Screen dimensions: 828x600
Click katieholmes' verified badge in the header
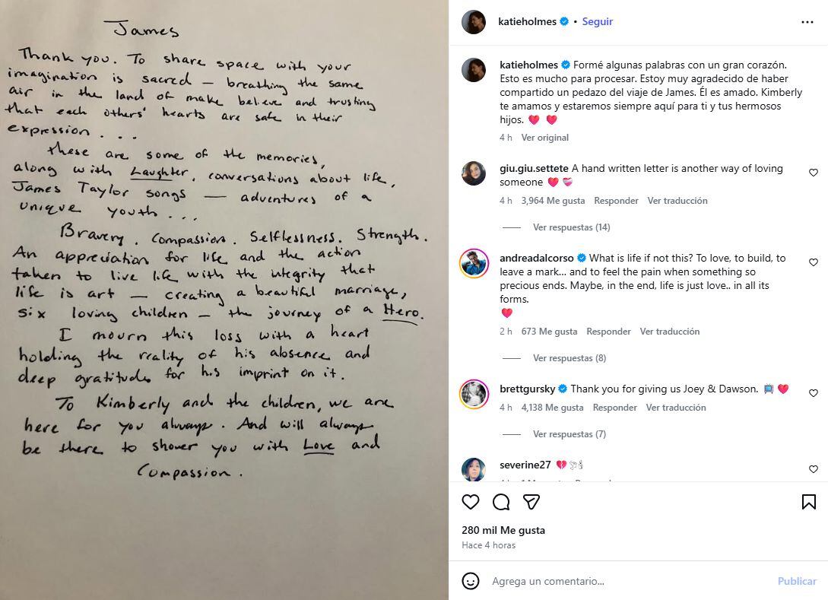pos(563,22)
